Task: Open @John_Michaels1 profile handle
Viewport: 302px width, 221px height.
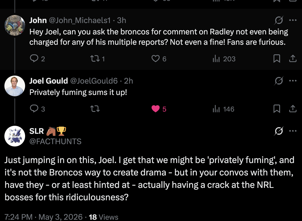Action: click(x=80, y=20)
